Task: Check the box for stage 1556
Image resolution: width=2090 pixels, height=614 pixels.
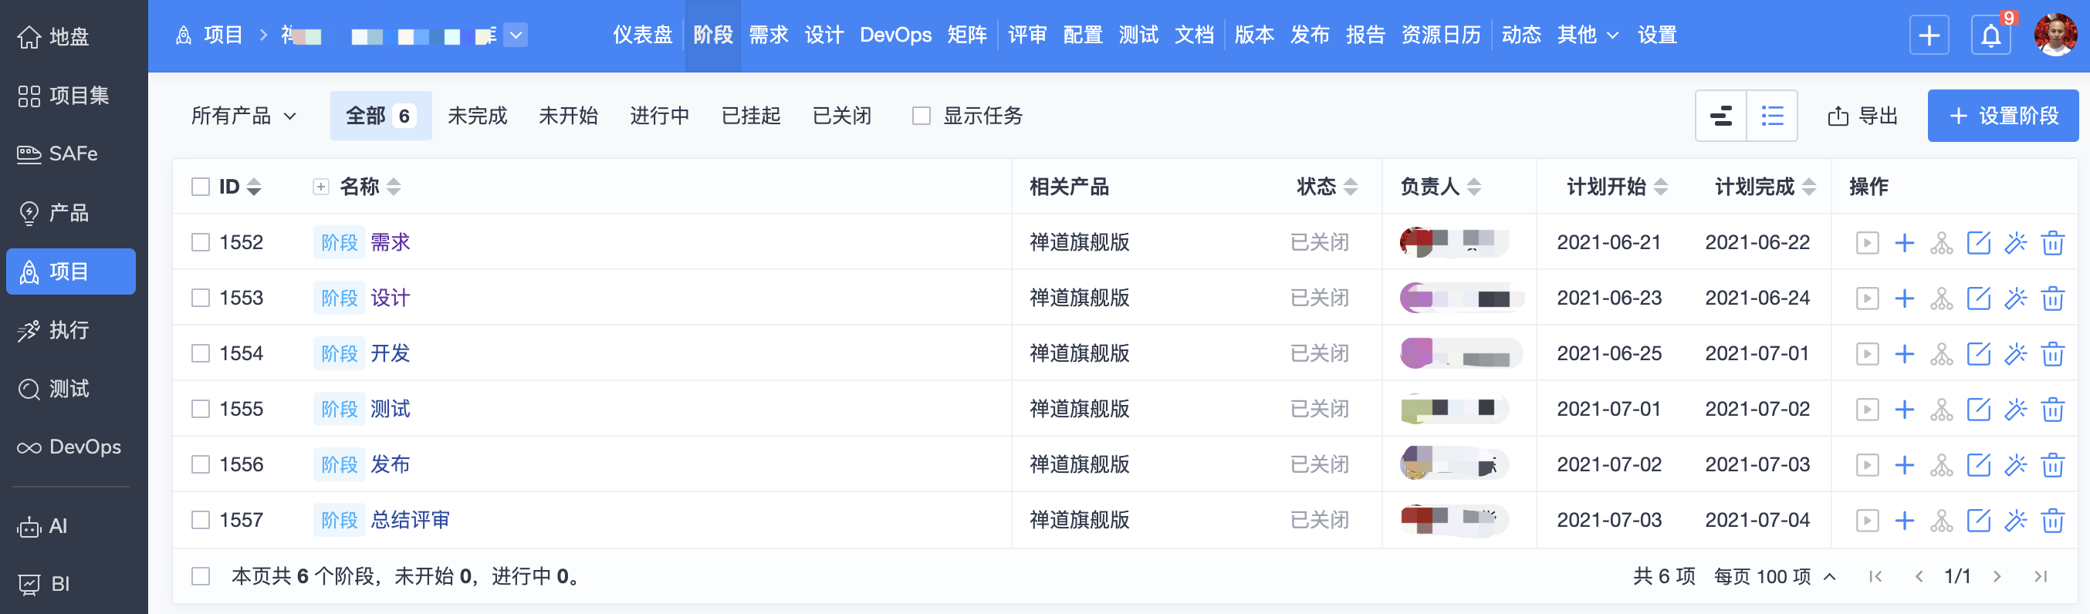Action: pyautogui.click(x=201, y=465)
